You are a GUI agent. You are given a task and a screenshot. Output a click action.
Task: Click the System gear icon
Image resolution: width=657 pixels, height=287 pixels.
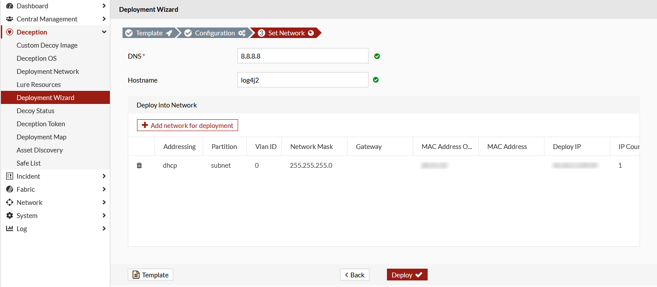point(10,216)
